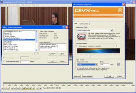Click the go-to-start icon in playback toolbar
Screen dimensions: 136x93
tap(12, 88)
